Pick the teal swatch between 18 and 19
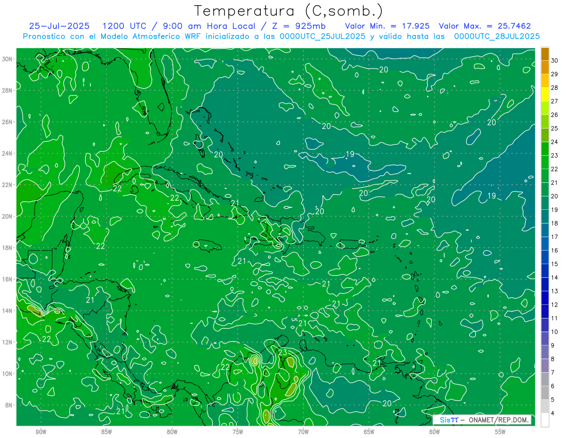Screen dimensions: 567x438 click(545, 216)
